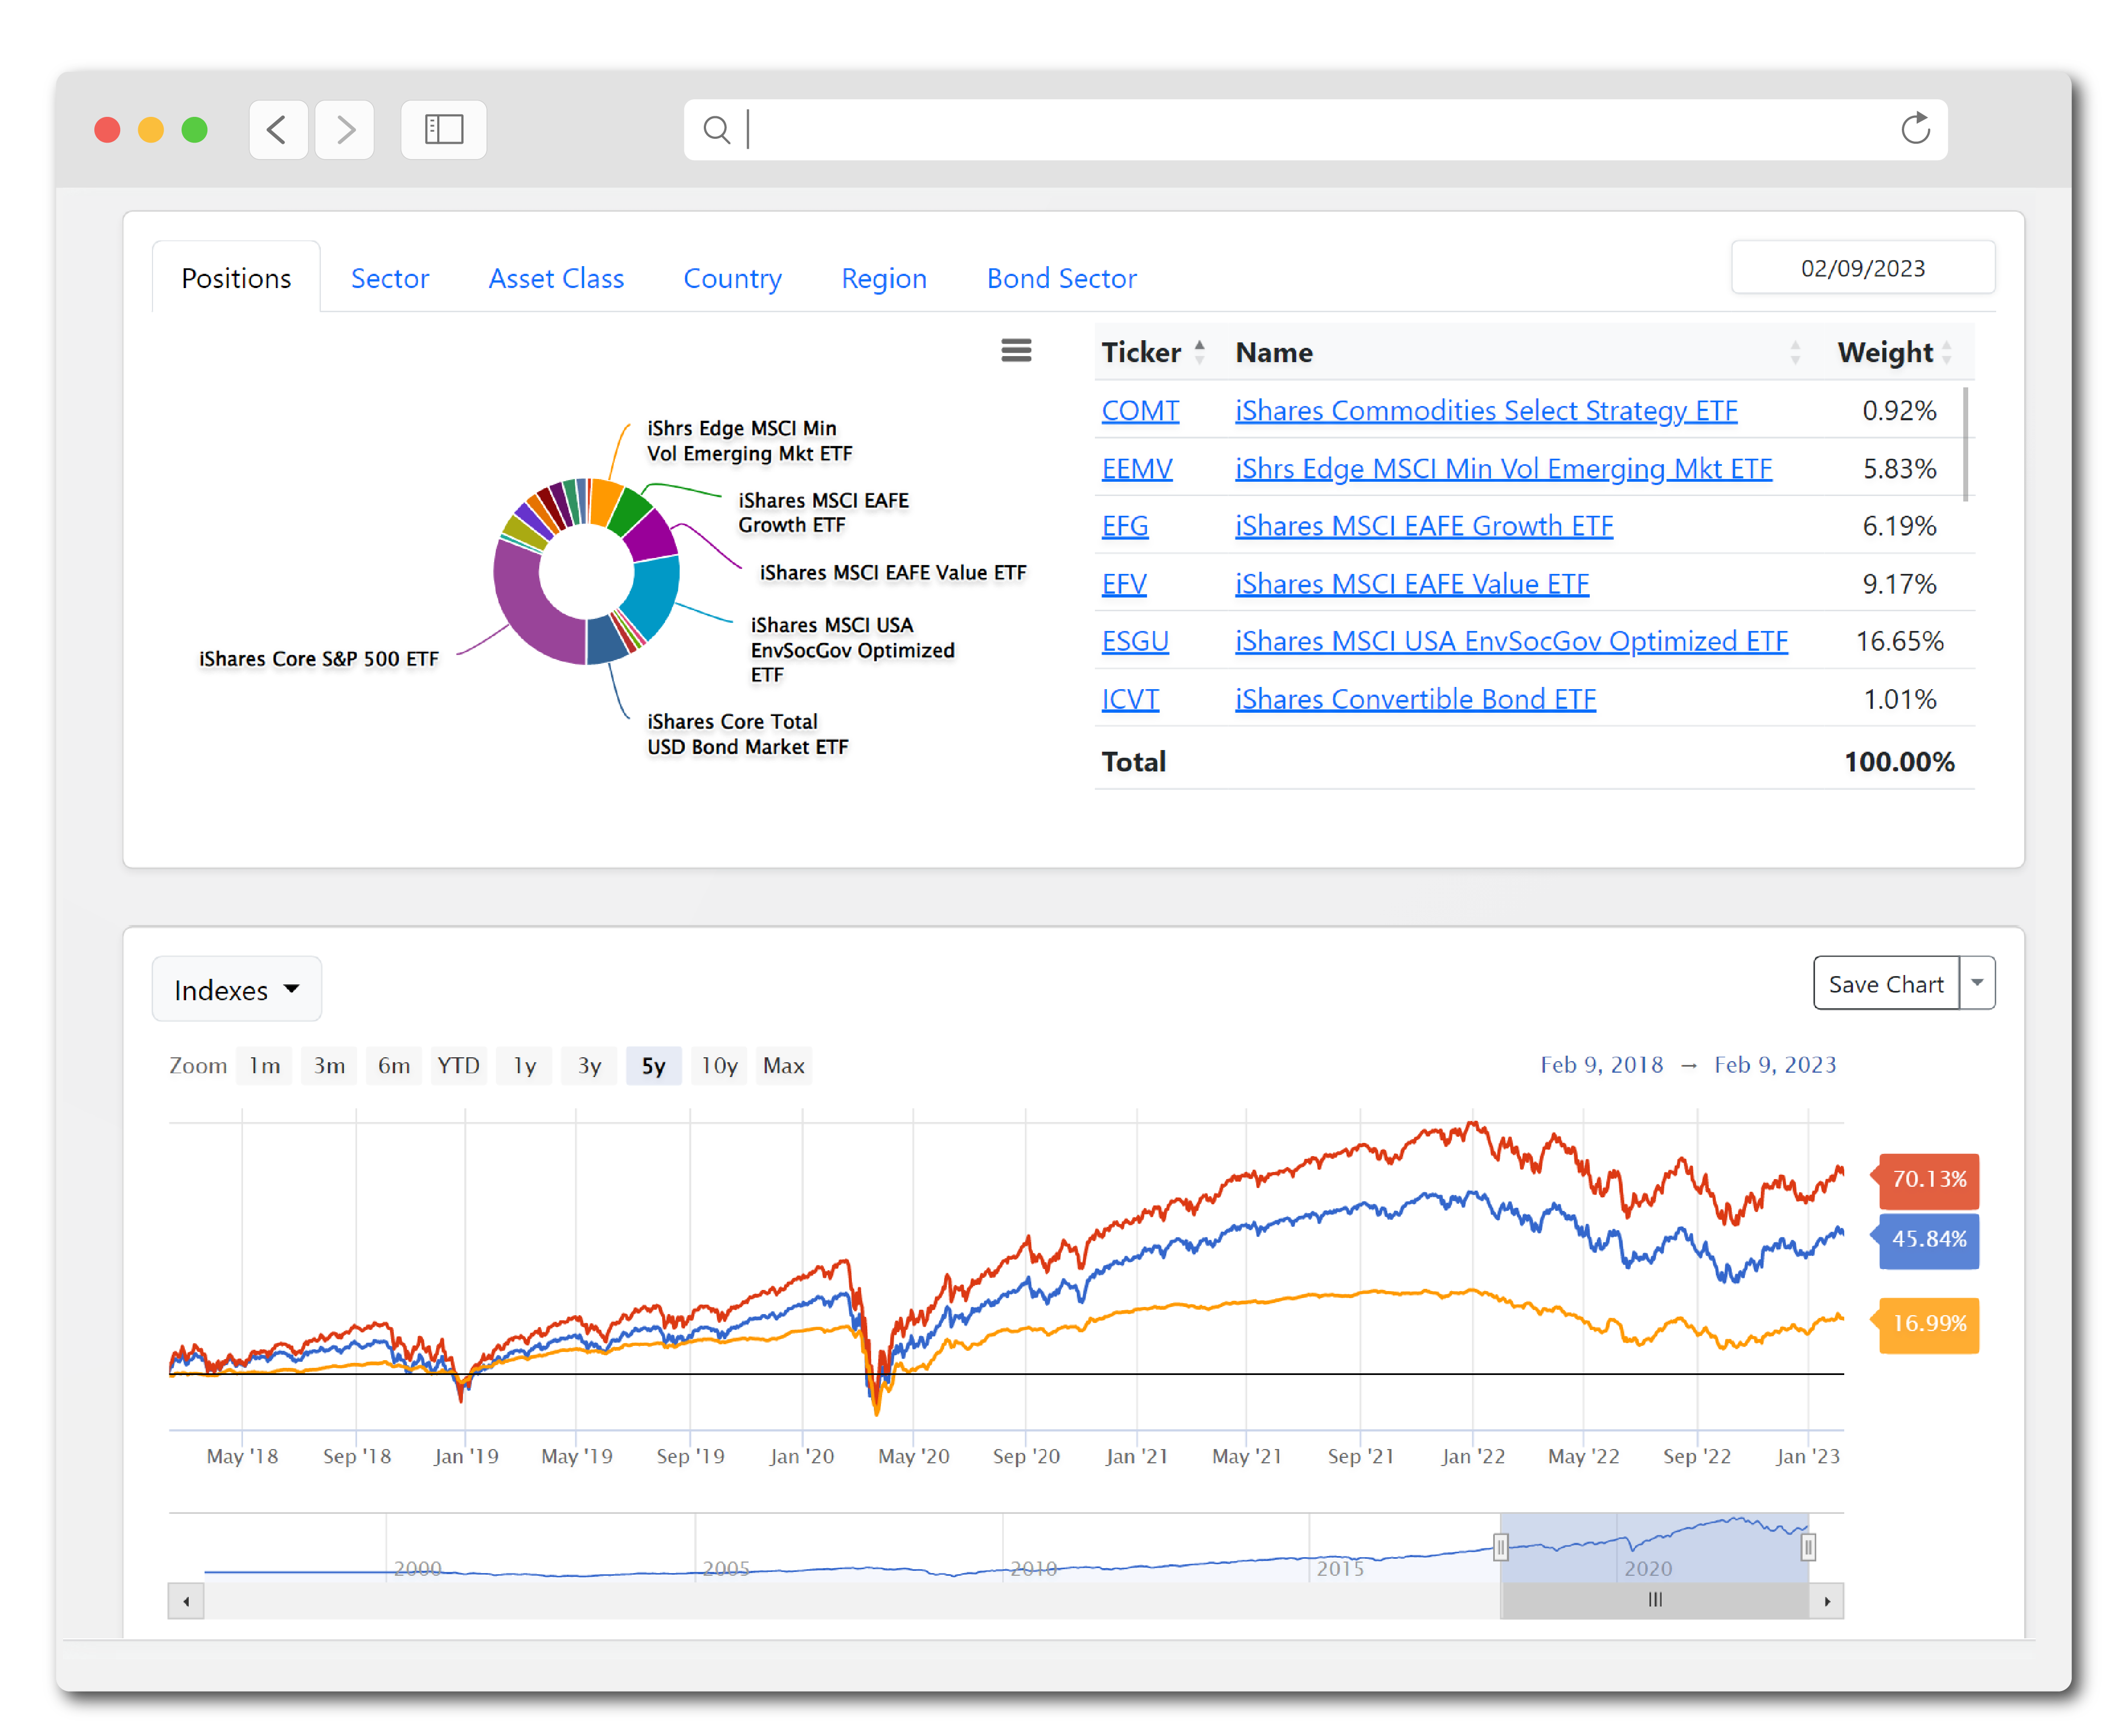Open iShares MSCI EAFE Growth ETF link
Image resolution: width=2124 pixels, height=1736 pixels.
click(x=1423, y=525)
